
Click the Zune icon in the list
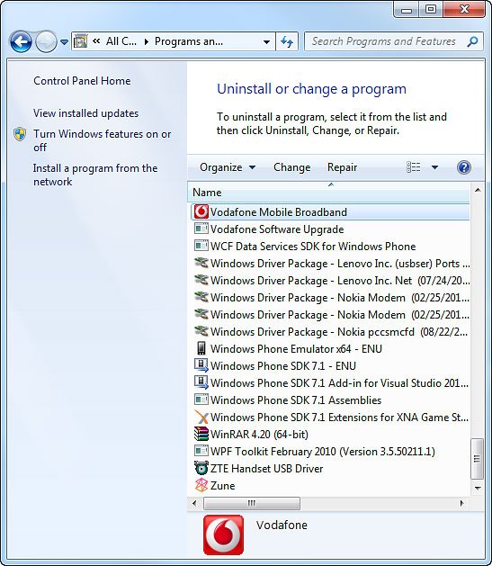(201, 486)
